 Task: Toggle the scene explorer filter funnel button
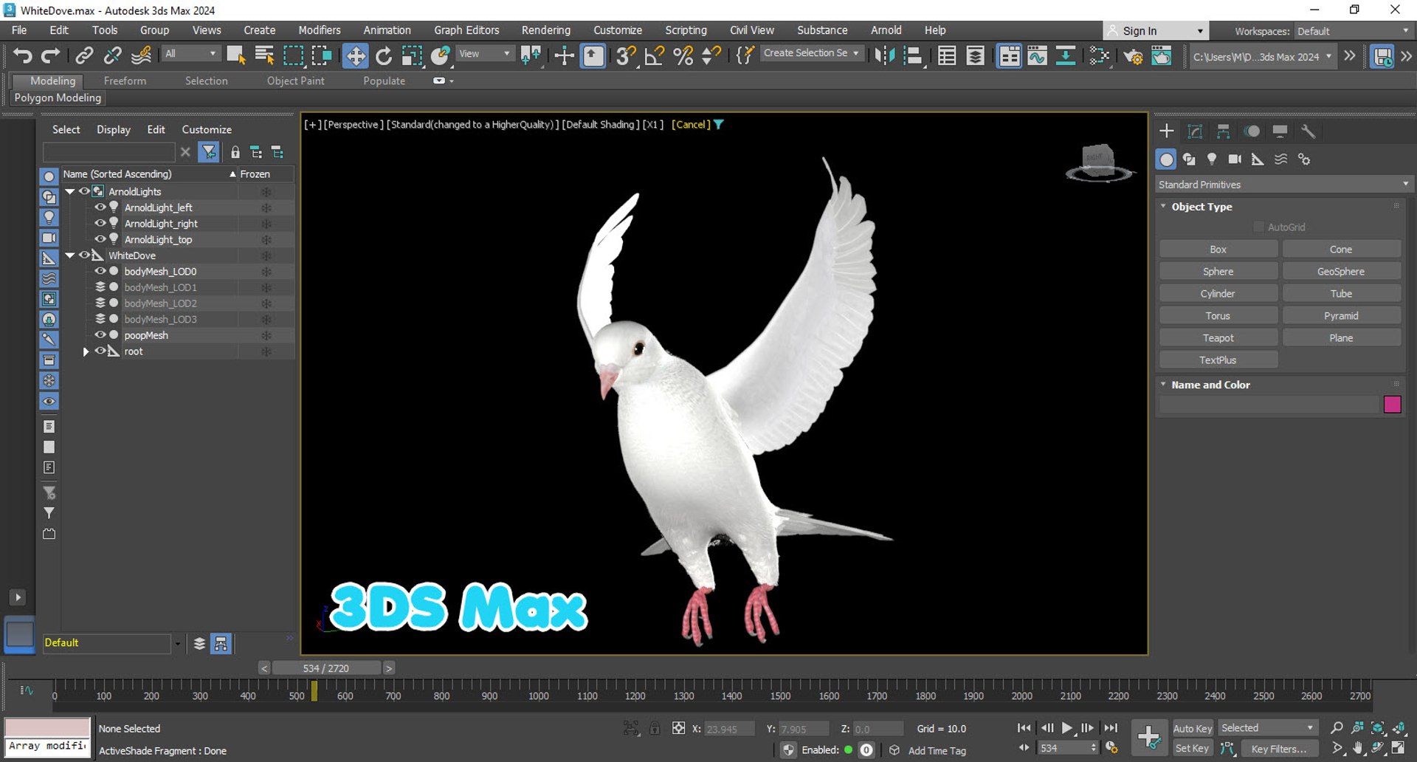[x=209, y=152]
